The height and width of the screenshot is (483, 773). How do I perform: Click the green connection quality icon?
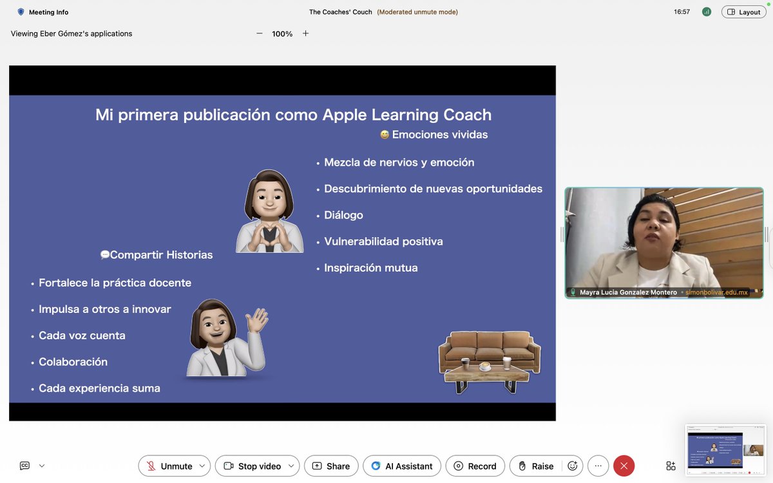707,12
